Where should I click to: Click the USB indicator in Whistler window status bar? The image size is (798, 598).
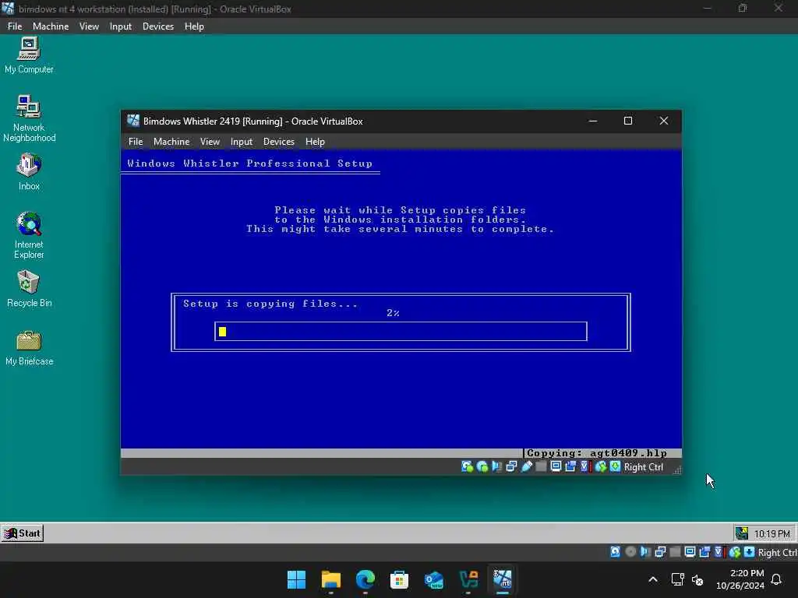(526, 467)
